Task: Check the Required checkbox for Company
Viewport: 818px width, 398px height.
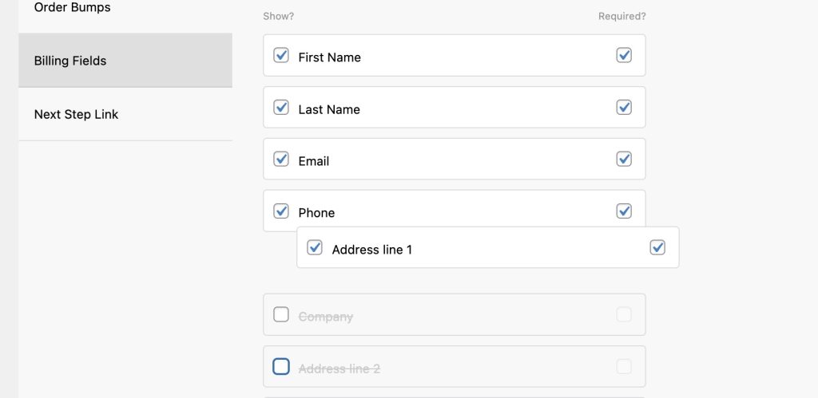Action: point(624,315)
